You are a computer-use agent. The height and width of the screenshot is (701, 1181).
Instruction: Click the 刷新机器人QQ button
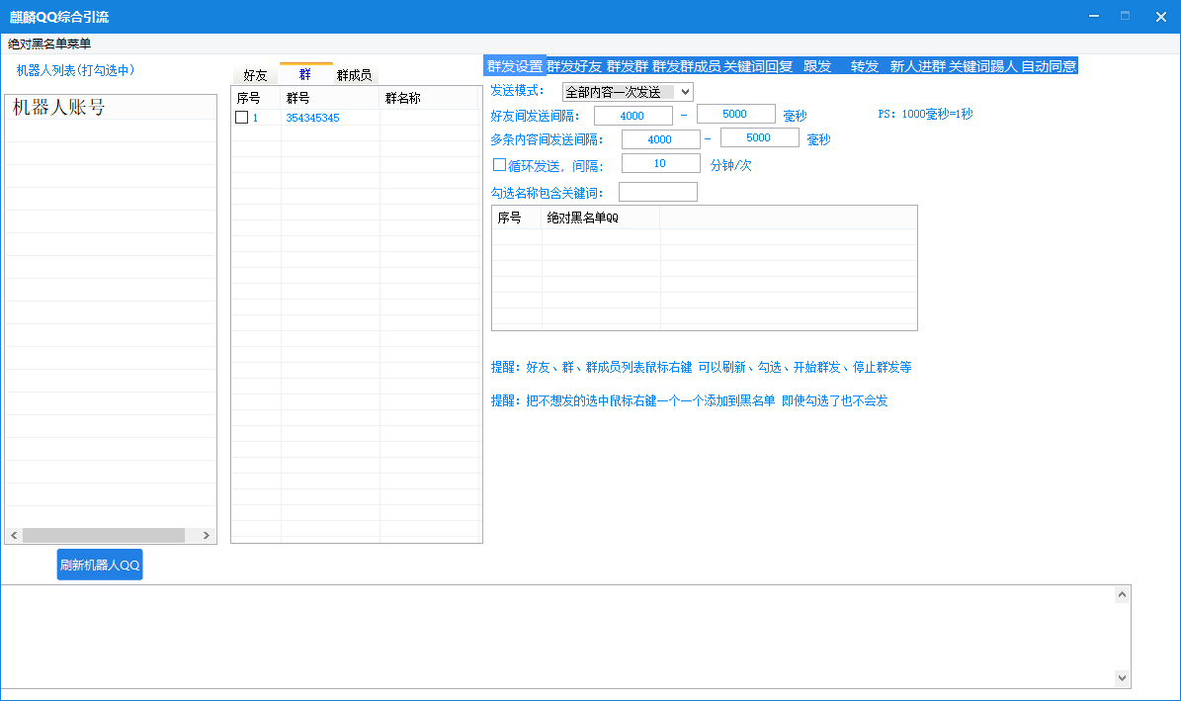point(100,565)
